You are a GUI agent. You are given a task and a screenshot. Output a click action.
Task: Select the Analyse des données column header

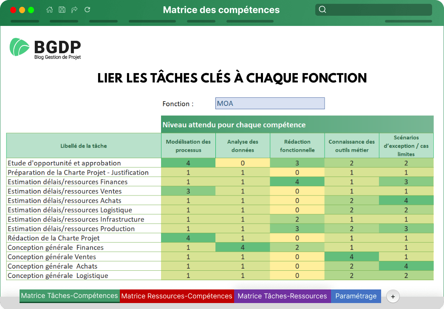pos(243,146)
